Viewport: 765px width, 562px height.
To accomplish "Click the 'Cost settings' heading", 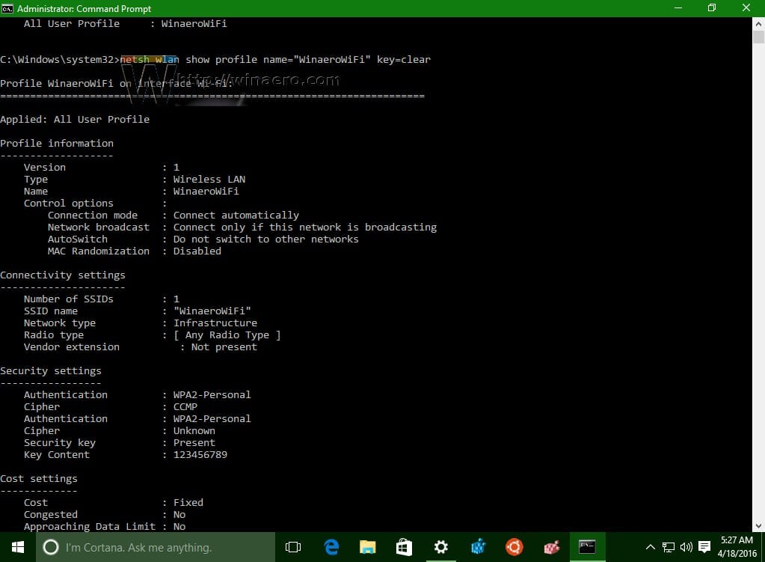I will tap(39, 478).
